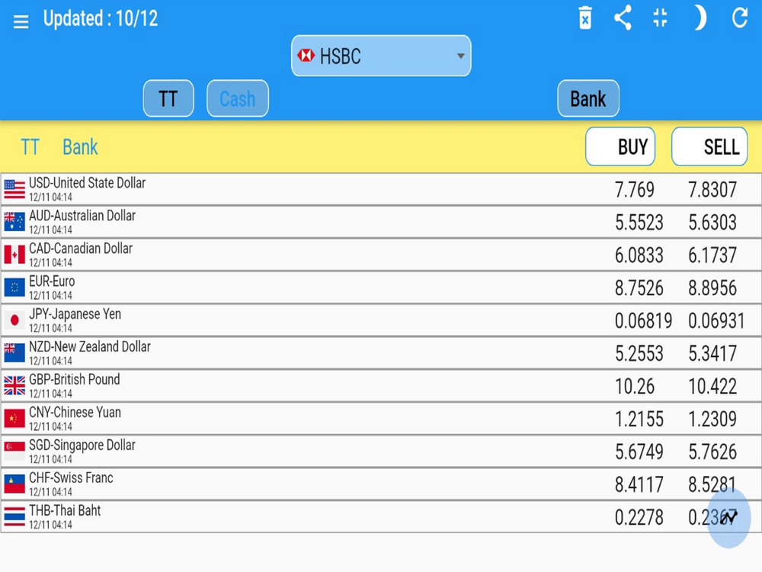
Task: Open the HSBC bank dropdown
Action: coord(381,56)
